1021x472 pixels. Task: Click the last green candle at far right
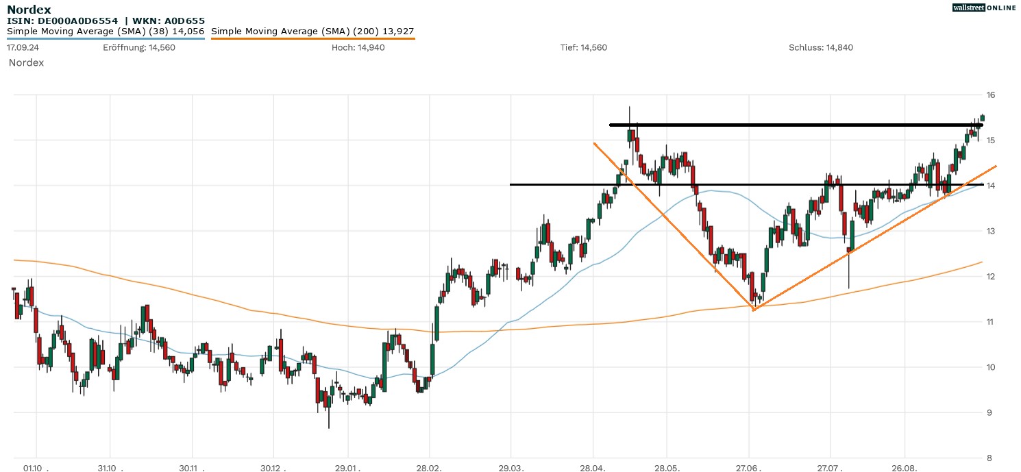[x=982, y=118]
